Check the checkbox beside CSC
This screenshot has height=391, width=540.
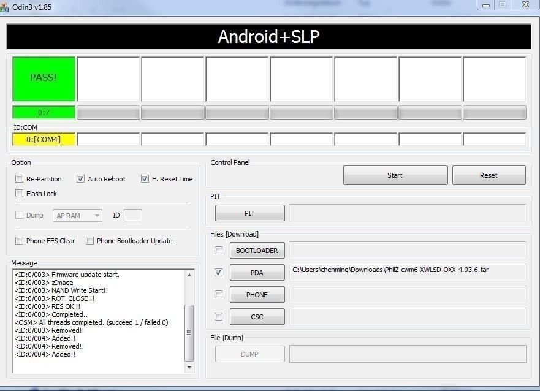click(x=219, y=317)
